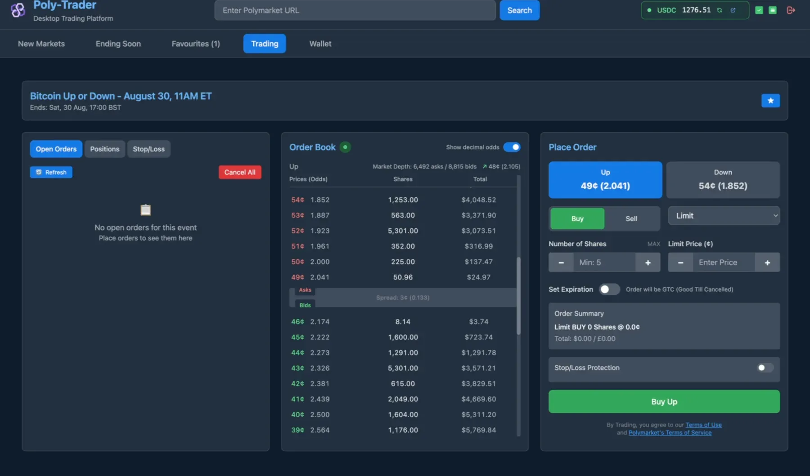
Task: Increase the limit price
Action: [767, 262]
